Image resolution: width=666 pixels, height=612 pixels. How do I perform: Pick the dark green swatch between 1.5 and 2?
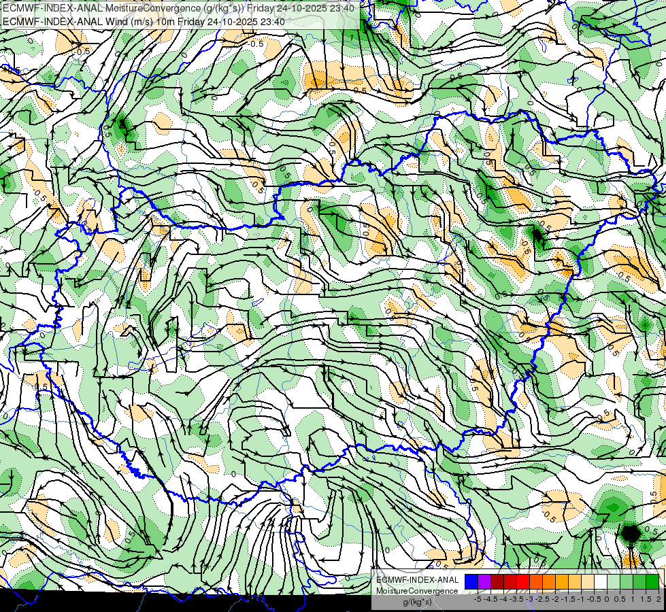point(652,581)
